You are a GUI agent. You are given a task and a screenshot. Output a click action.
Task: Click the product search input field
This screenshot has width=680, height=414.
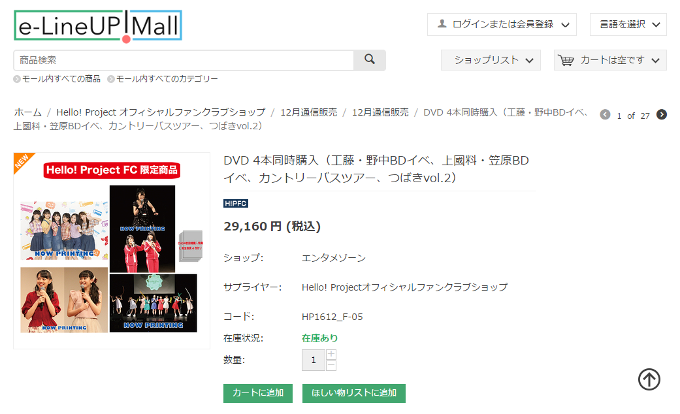184,60
